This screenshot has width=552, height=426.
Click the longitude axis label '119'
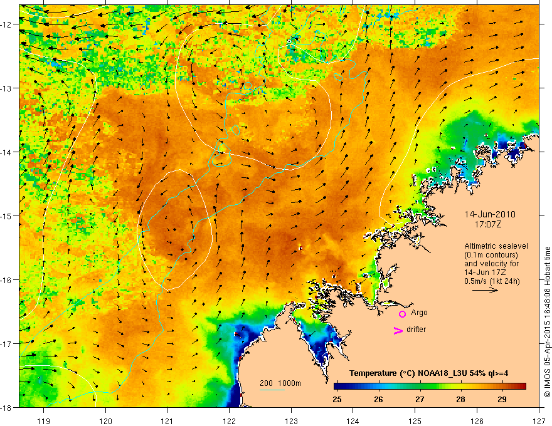click(x=44, y=421)
